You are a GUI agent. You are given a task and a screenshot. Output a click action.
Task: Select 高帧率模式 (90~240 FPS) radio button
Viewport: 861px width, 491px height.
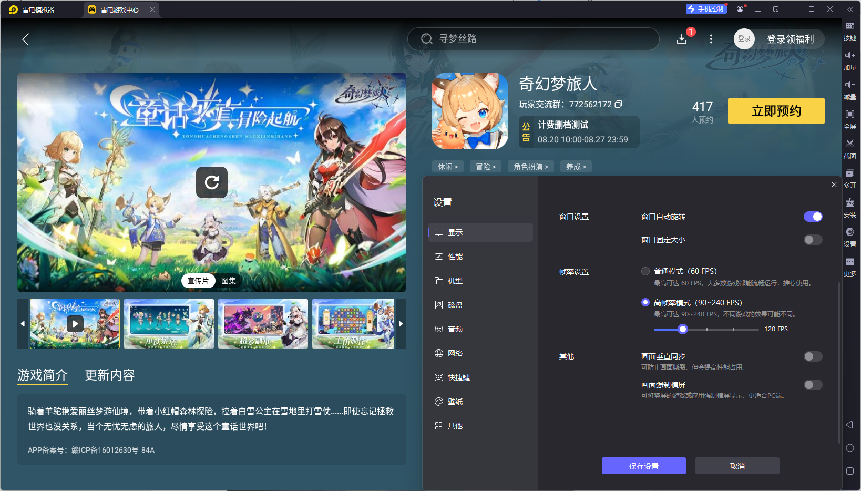coord(645,302)
